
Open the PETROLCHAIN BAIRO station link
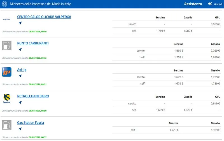click(33, 96)
